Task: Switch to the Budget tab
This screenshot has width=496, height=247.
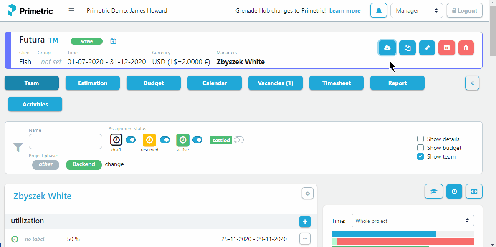Action: 154,83
